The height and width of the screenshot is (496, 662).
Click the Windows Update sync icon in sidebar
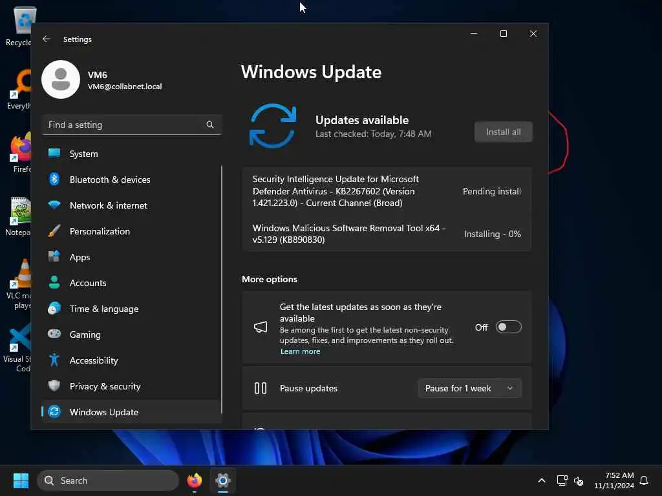[54, 411]
